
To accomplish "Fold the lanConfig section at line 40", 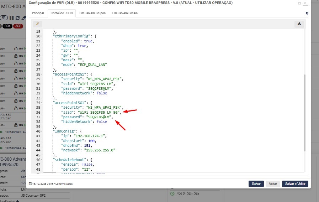I will pos(42,131).
